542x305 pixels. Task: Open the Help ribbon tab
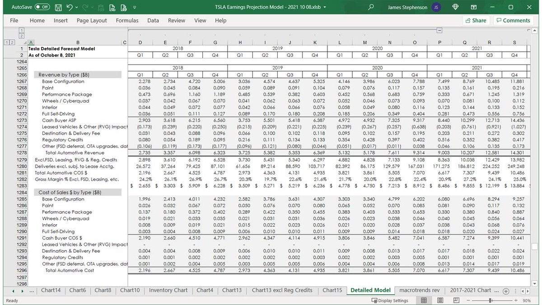click(x=221, y=20)
